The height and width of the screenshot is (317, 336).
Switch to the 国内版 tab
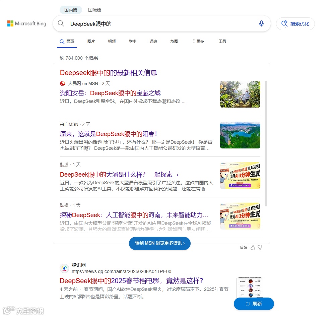tap(71, 10)
